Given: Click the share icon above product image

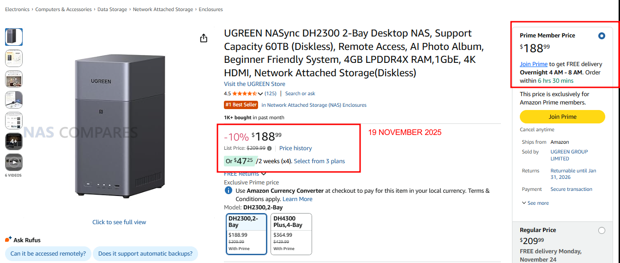Looking at the screenshot, I should click(204, 38).
